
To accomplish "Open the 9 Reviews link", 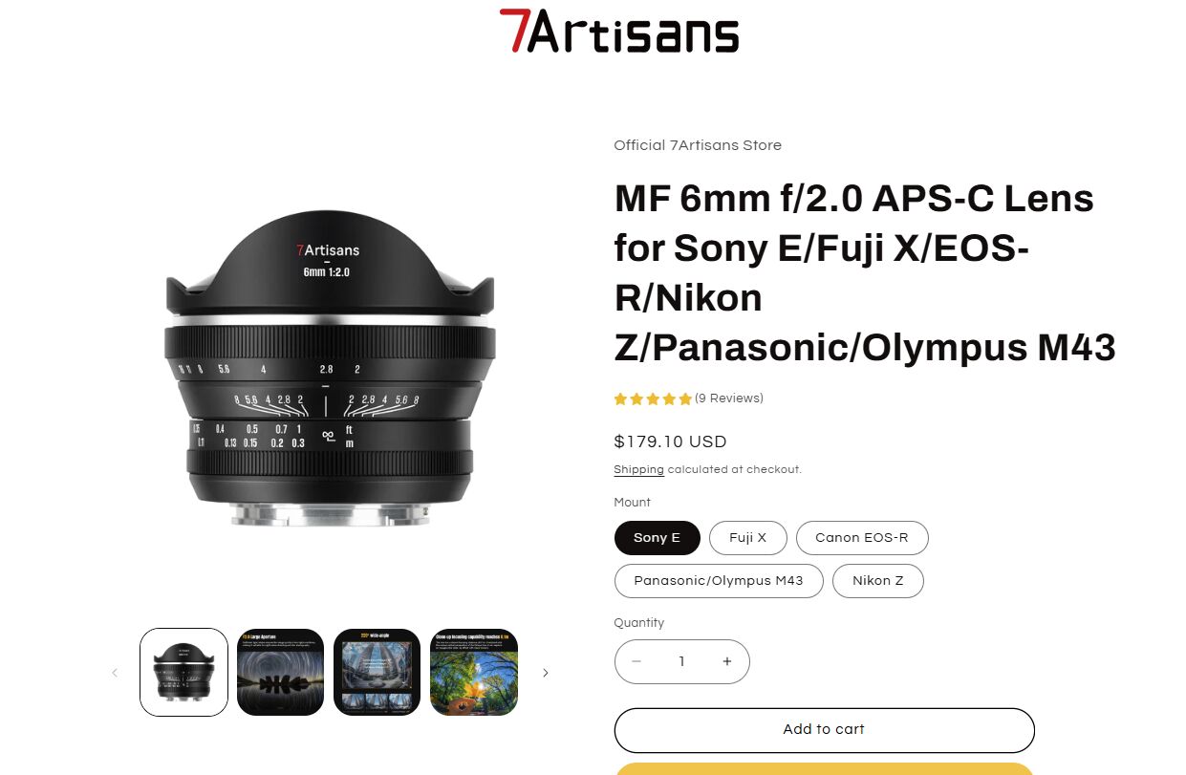I will click(x=729, y=398).
